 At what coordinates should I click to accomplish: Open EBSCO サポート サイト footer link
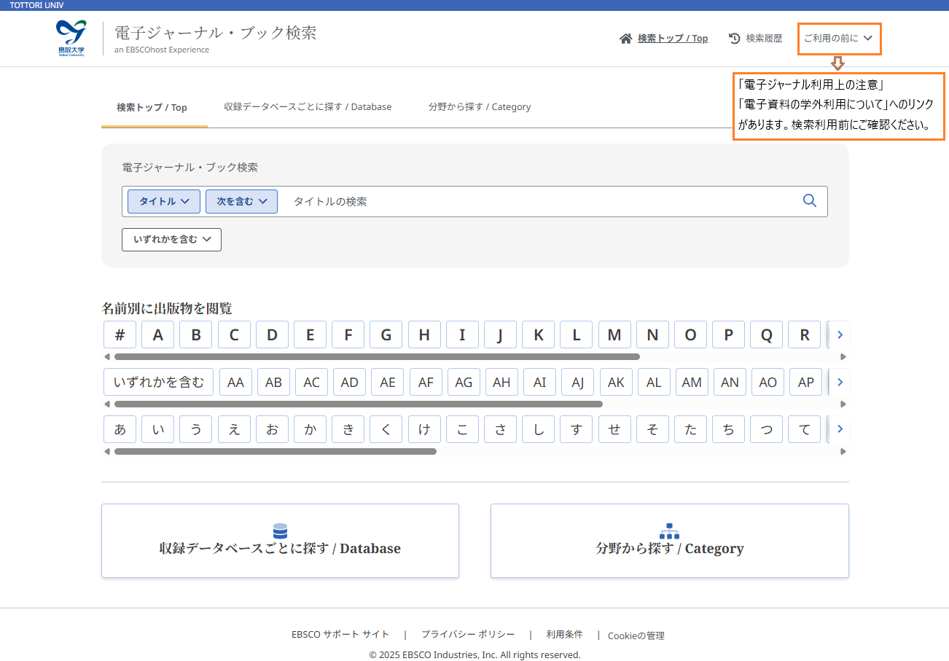[340, 634]
